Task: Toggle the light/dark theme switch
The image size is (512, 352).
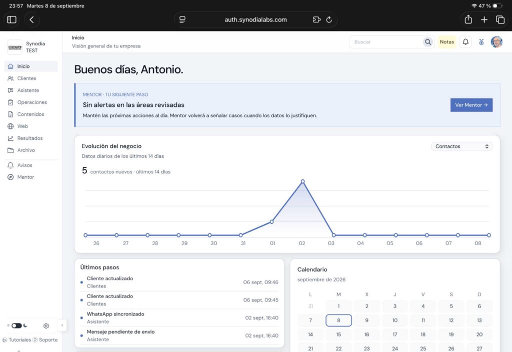Action: (16, 326)
